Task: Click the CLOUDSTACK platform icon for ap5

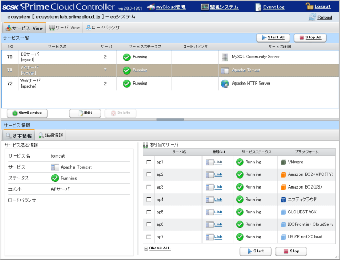Action: [x=283, y=212]
